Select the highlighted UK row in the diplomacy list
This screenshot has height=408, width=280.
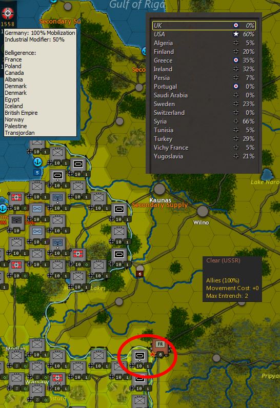(204, 26)
